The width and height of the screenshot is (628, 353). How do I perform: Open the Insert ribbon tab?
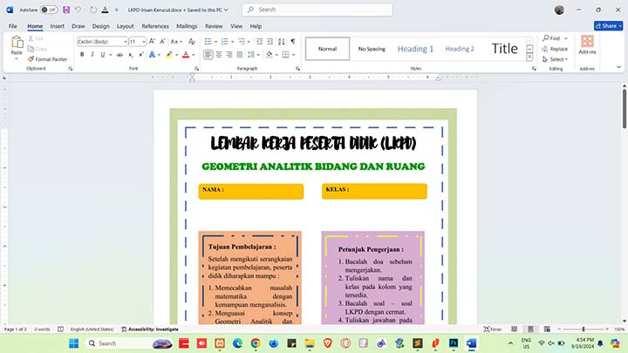point(58,26)
